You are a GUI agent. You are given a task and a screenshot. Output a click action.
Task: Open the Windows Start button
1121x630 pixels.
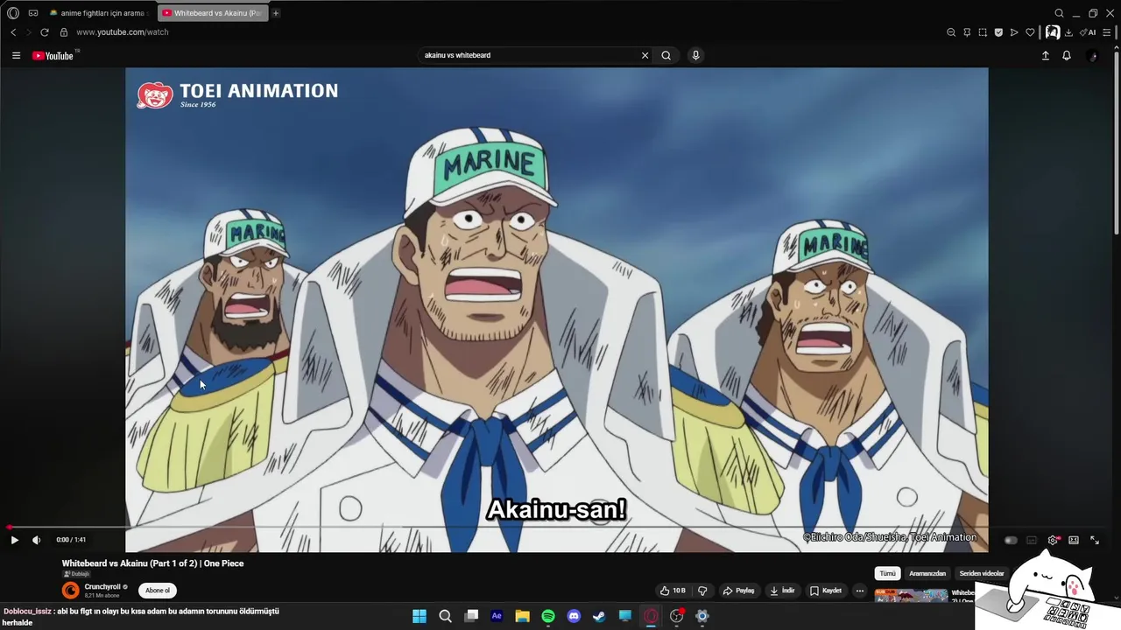pyautogui.click(x=419, y=616)
